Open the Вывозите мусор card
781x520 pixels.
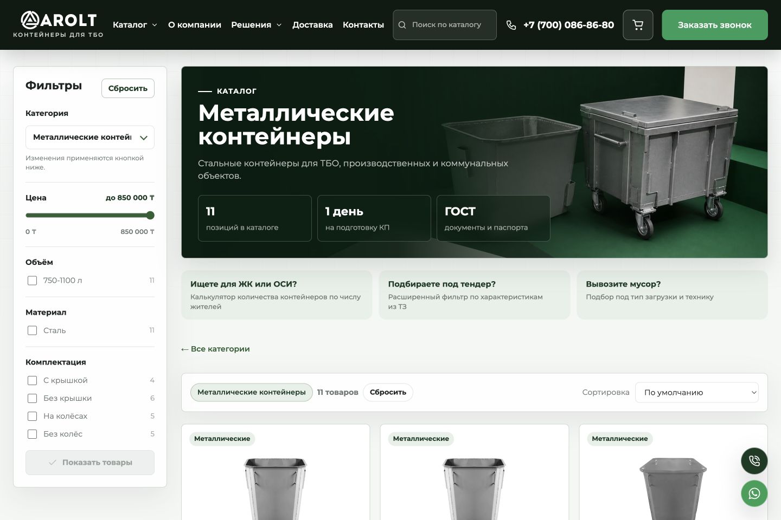point(673,295)
